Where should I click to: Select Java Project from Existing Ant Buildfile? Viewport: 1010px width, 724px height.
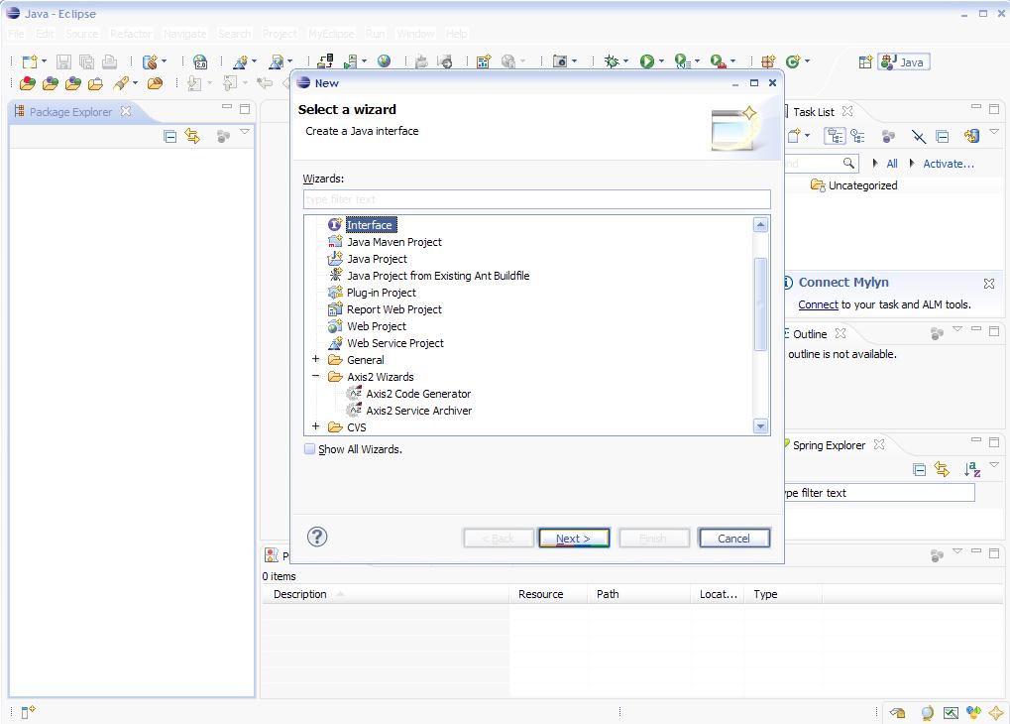click(438, 276)
